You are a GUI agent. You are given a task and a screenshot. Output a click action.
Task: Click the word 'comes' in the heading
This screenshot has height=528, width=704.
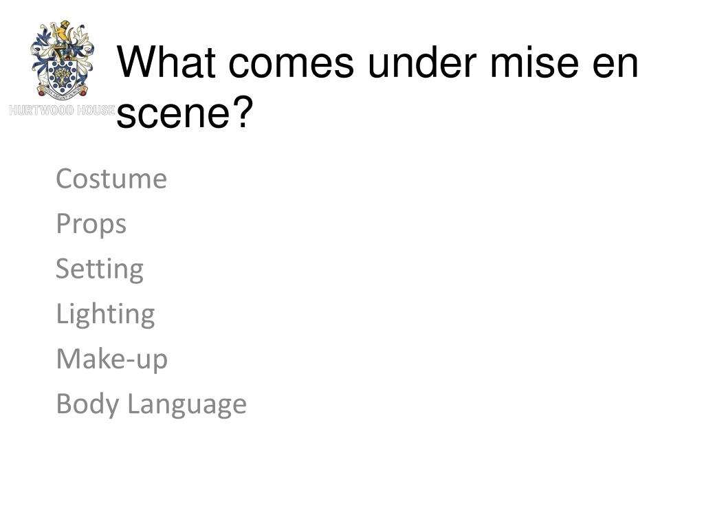tap(291, 65)
